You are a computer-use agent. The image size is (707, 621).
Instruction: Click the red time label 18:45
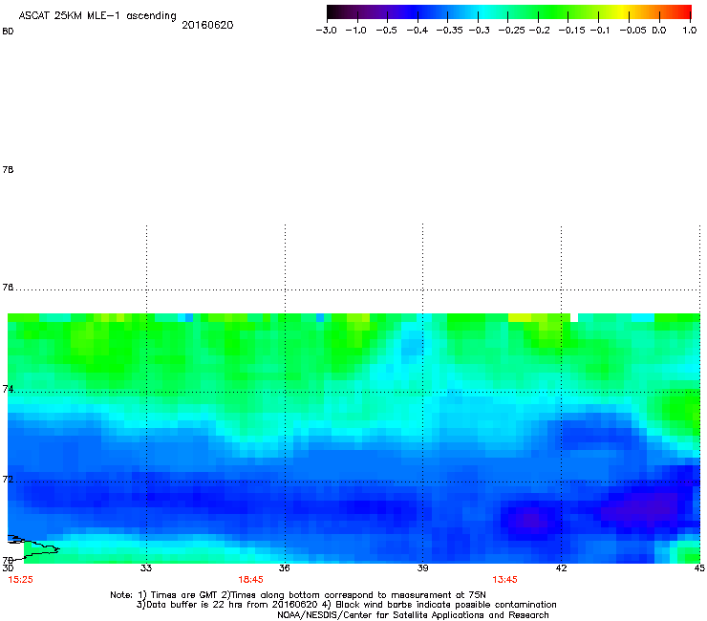point(250,580)
